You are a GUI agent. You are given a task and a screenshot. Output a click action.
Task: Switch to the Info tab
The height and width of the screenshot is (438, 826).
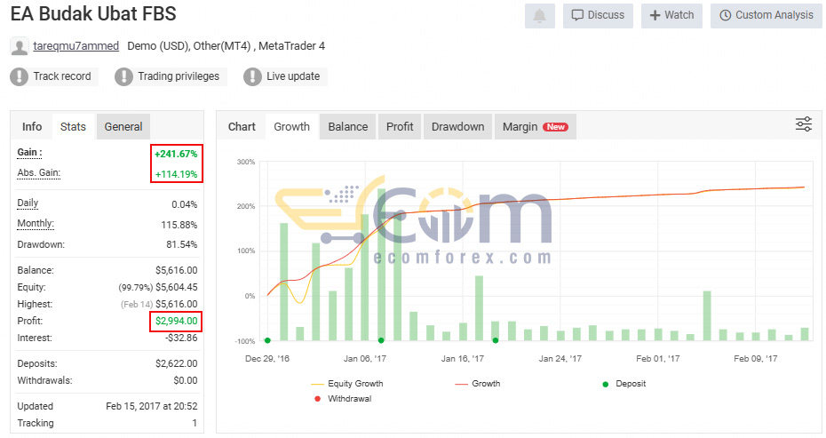click(x=32, y=126)
